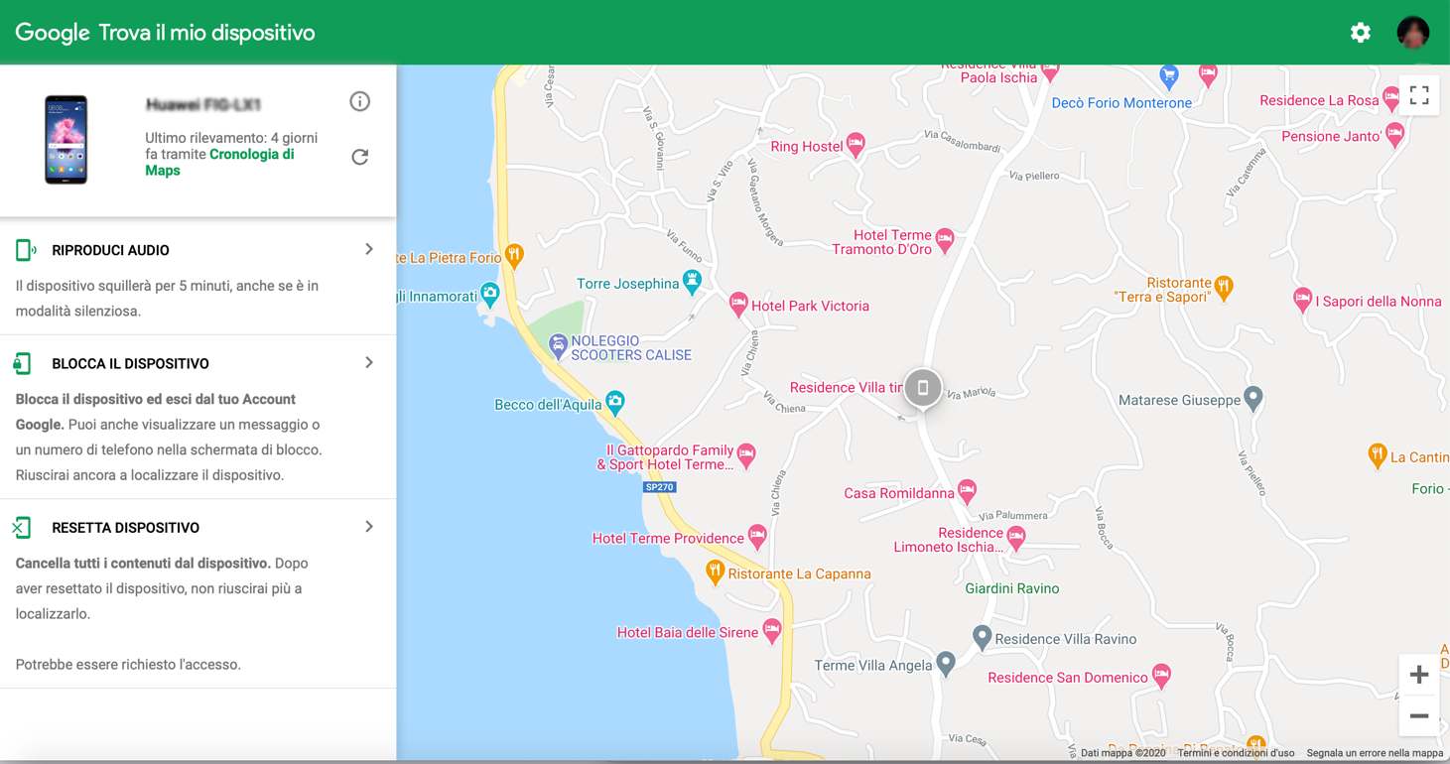Screen dimensions: 1450x764
Task: Expand the Resetta Dispositivo chevron
Action: click(x=369, y=526)
